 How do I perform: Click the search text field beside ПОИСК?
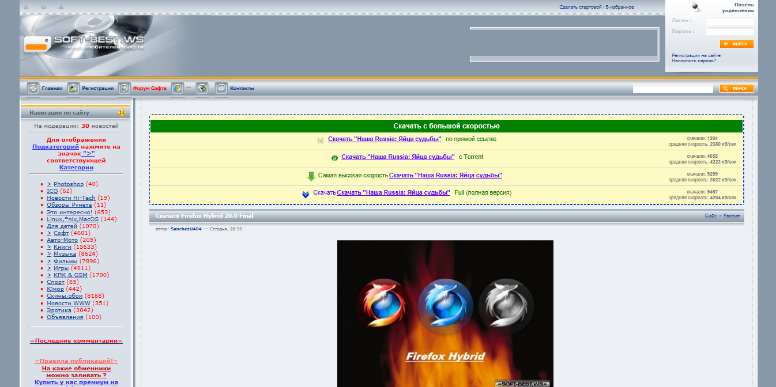click(x=673, y=89)
